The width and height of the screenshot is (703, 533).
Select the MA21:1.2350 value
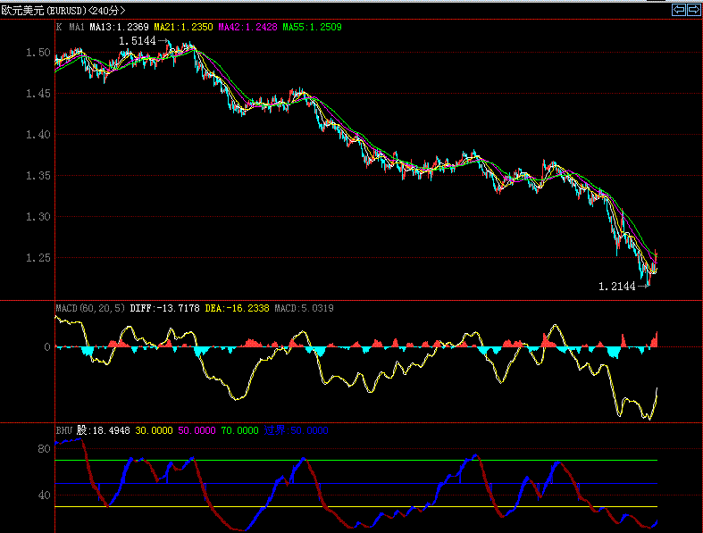(x=183, y=28)
